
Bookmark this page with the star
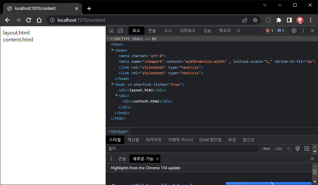coord(255,20)
